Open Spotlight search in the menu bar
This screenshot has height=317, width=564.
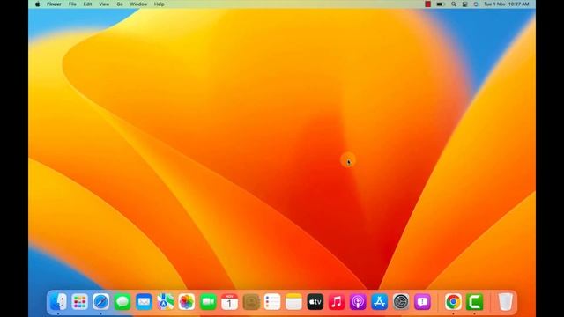coord(454,4)
